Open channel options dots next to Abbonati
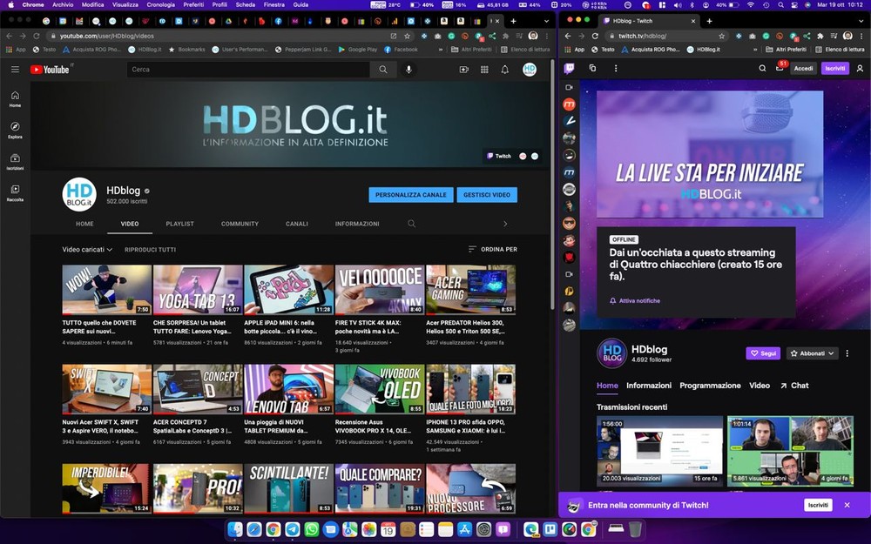Image resolution: width=871 pixels, height=544 pixels. point(847,353)
